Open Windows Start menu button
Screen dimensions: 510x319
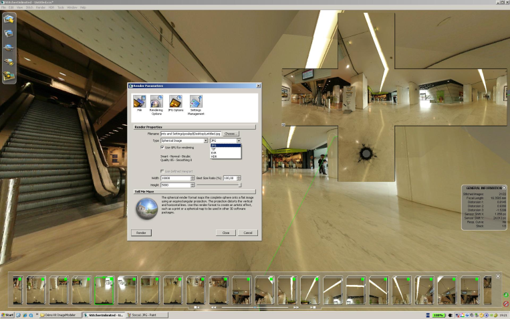pyautogui.click(x=8, y=314)
